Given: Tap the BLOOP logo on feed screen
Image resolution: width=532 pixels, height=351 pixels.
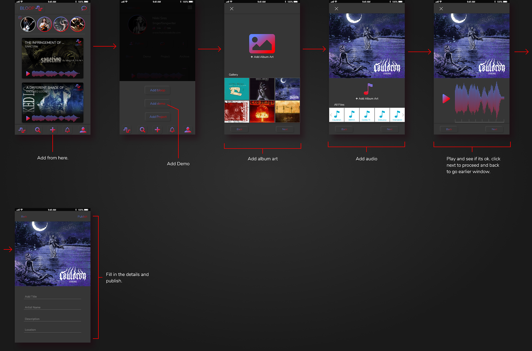Looking at the screenshot, I should pos(31,8).
